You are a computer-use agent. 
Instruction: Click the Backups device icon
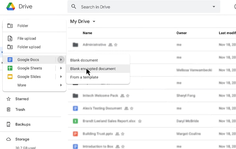click(x=8, y=124)
